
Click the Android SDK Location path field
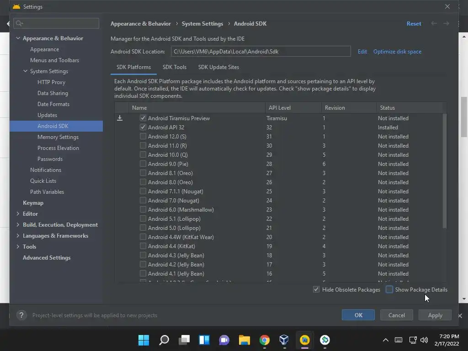pyautogui.click(x=261, y=51)
